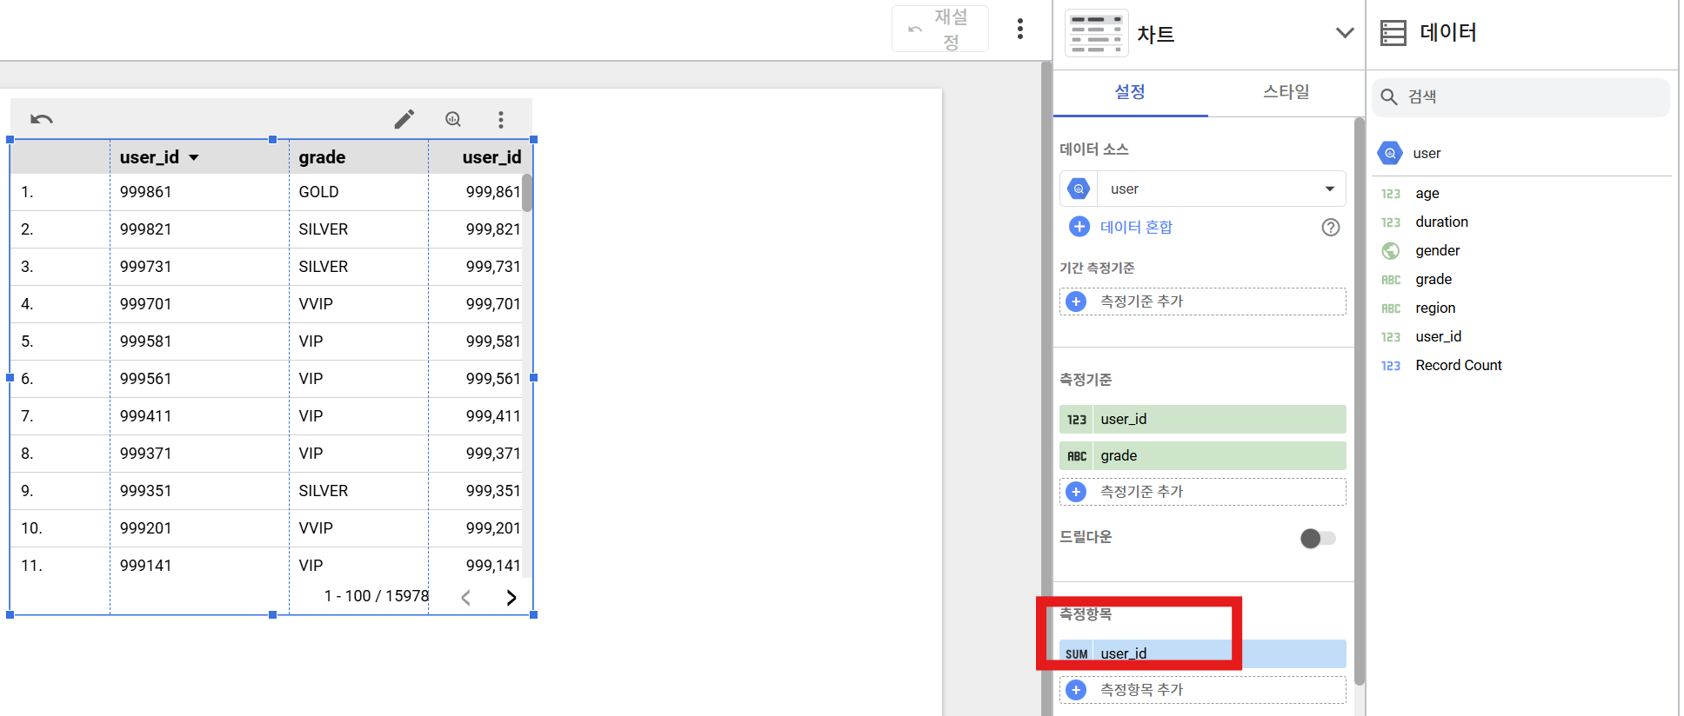Click the ABC icon next to region
1684x716 pixels.
1391,308
